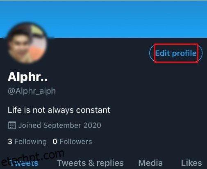Screen dimensions: 207x169
Task: Open the Tweets & replies tab
Action: pos(90,163)
